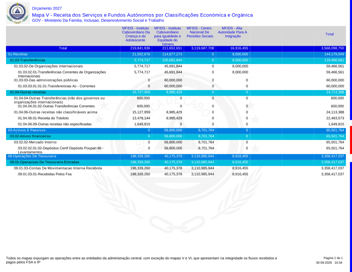352x272 pixels.
Task: Click the '09.01.03.01-Recebidas Pelos Fsa' row label
Action: point(45,174)
